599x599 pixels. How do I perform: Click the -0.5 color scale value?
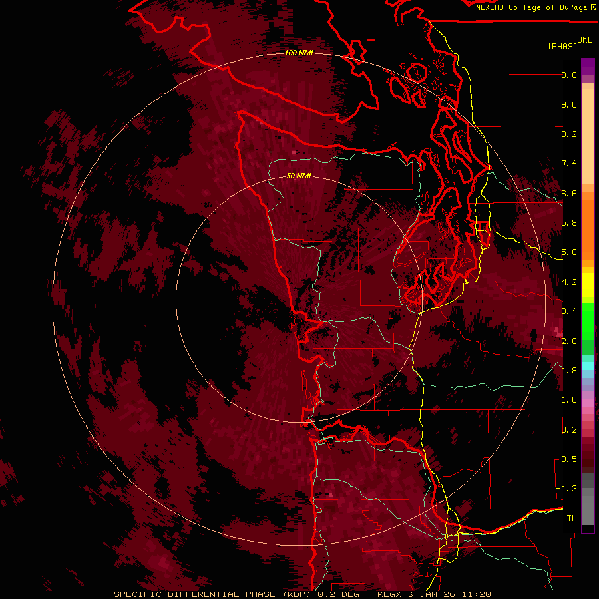pos(566,459)
